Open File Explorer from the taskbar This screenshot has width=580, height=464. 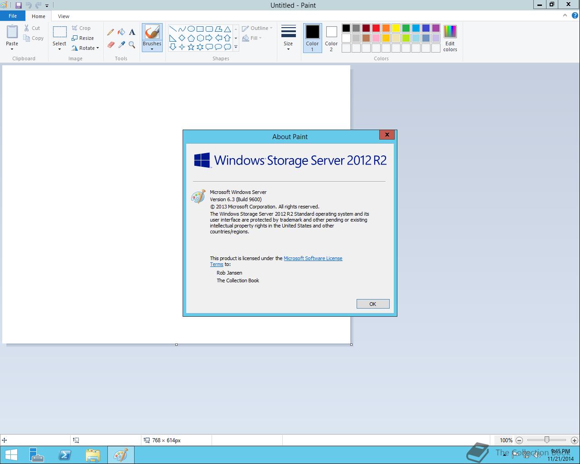coord(93,455)
